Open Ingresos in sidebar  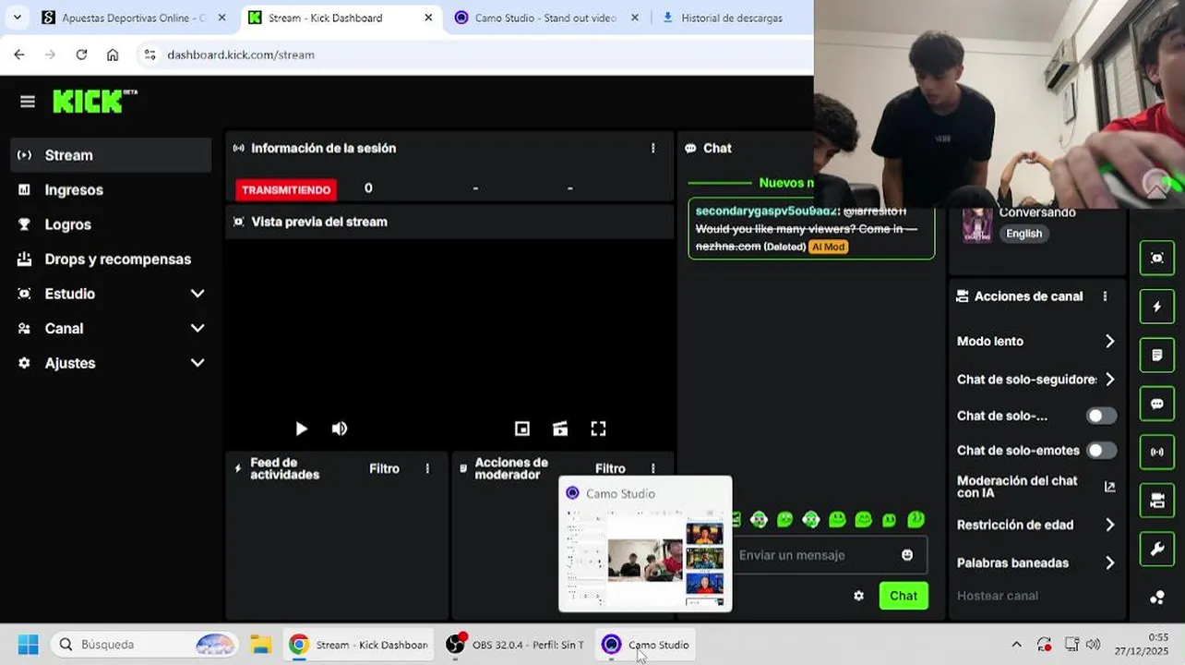coord(111,190)
